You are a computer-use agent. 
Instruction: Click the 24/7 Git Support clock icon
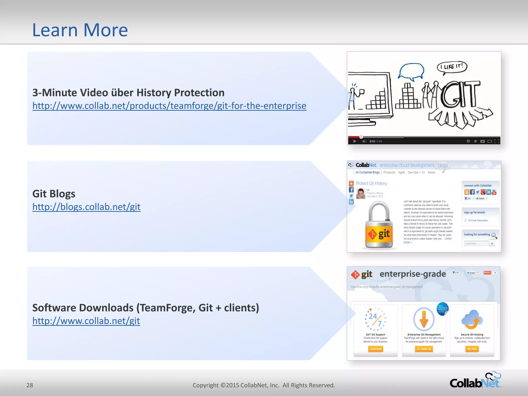point(376,319)
